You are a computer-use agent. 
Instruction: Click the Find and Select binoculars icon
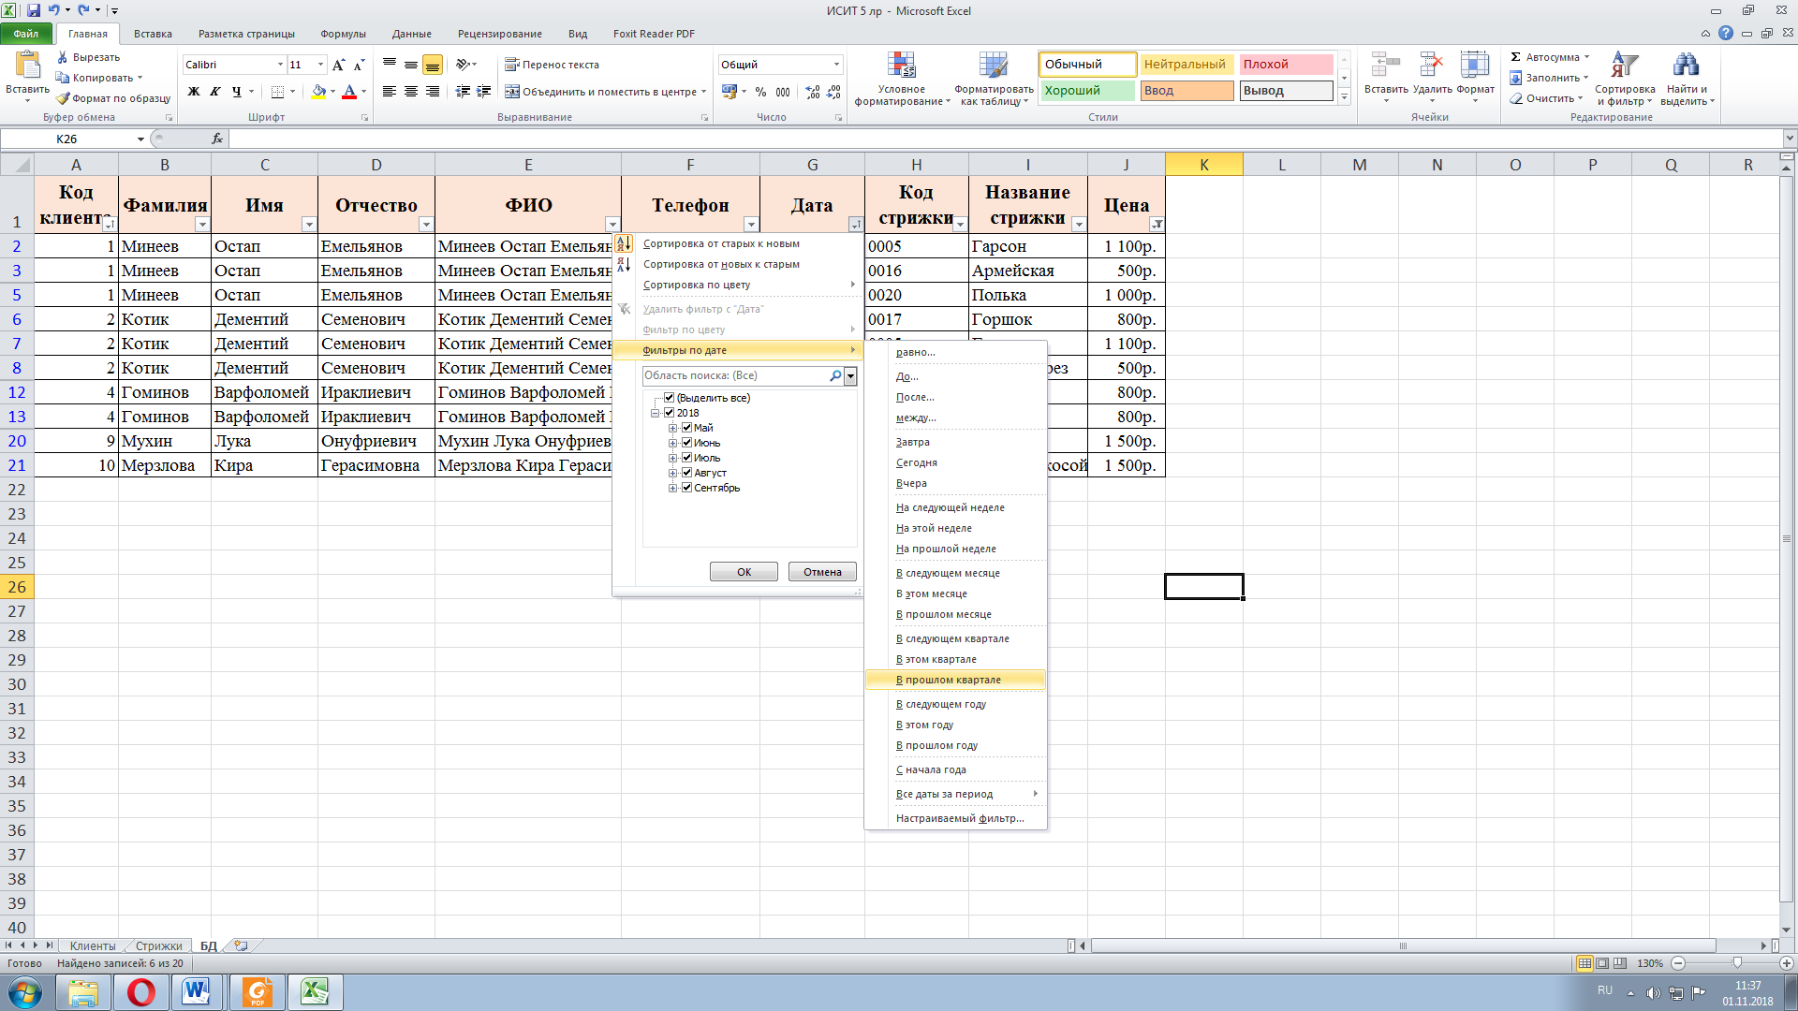tap(1686, 66)
